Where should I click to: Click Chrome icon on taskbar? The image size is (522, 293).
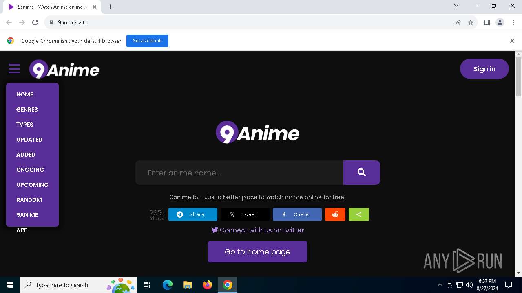click(x=228, y=285)
